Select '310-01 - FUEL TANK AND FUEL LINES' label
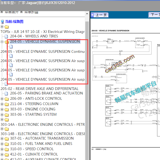This screenshot has height=160, width=160. [x=41, y=144]
